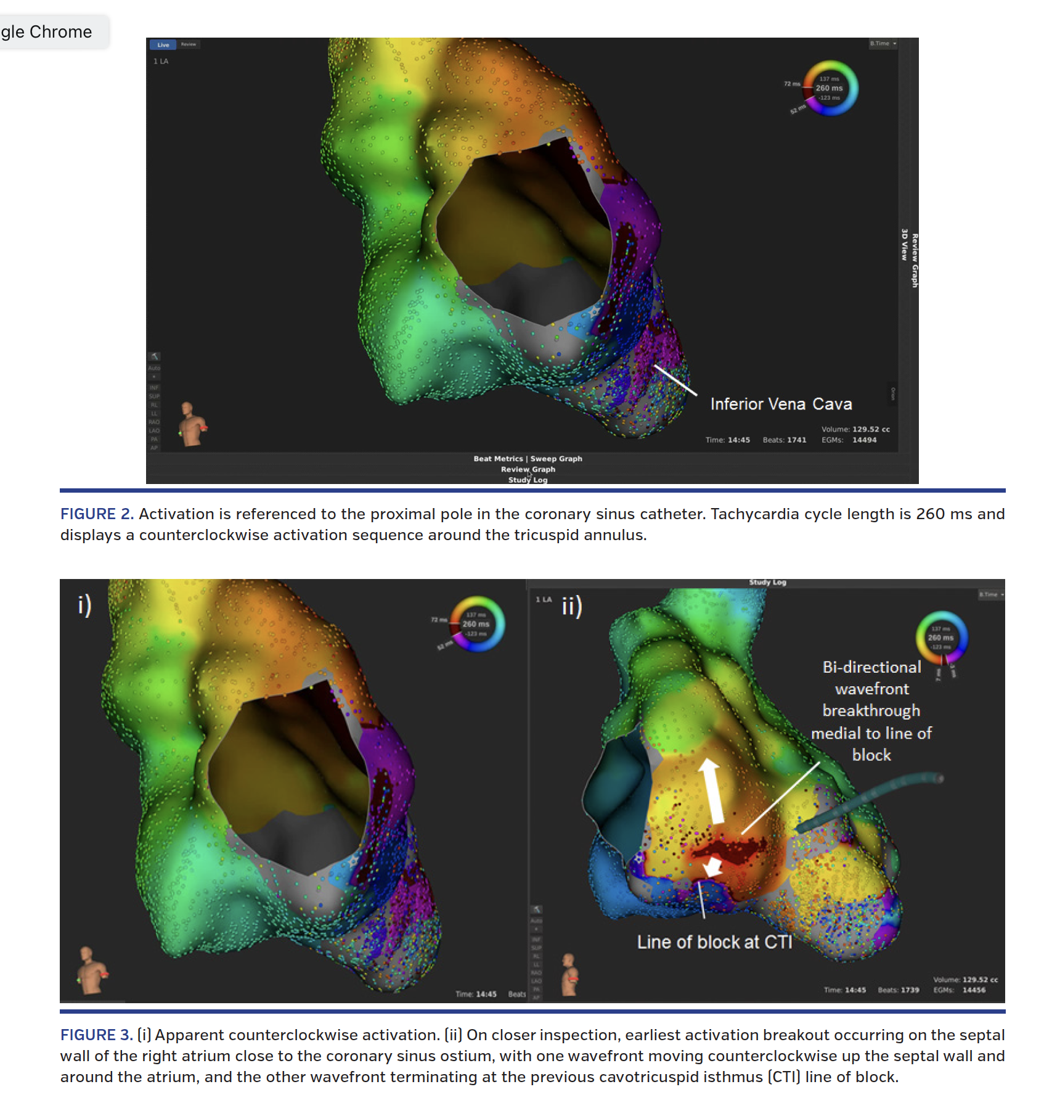This screenshot has width=1044, height=1100.
Task: Click the 260 ms activation color wheel
Action: pyautogui.click(x=829, y=89)
